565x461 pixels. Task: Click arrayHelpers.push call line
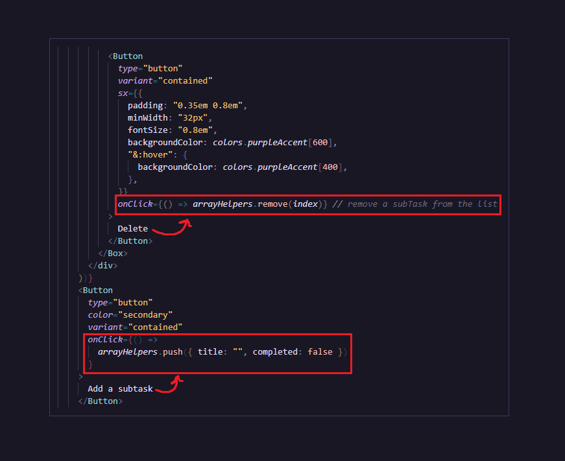222,352
